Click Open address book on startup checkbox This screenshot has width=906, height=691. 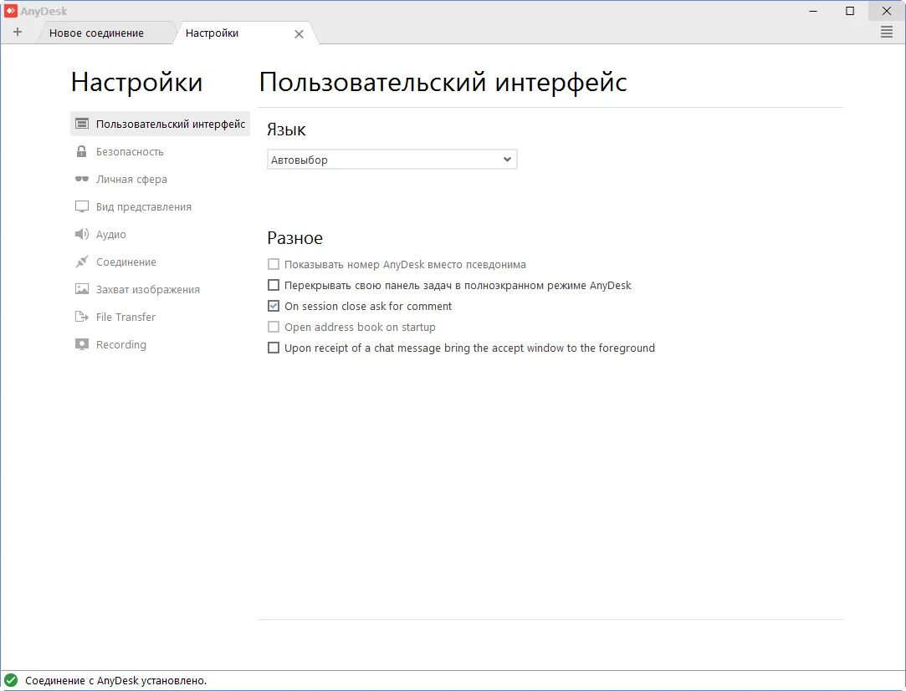coord(274,328)
